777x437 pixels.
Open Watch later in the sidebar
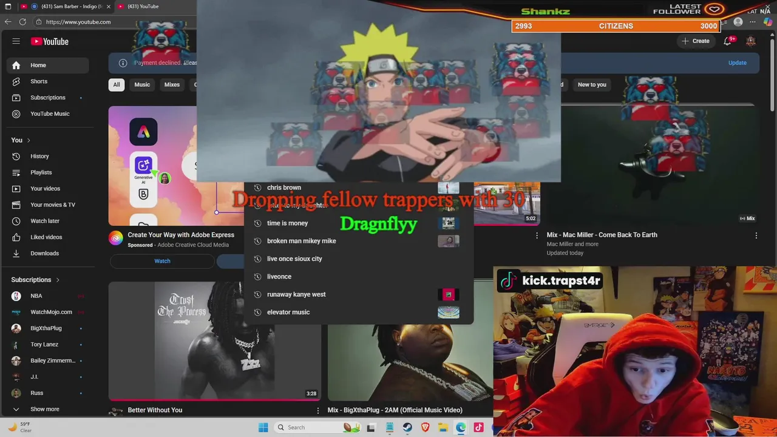48,221
